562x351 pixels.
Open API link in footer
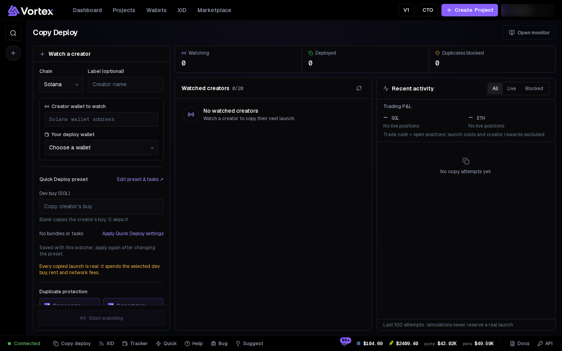click(545, 344)
